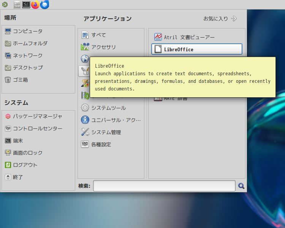
Task: Select ユニバーサル・アクセス category
Action: pos(111,120)
